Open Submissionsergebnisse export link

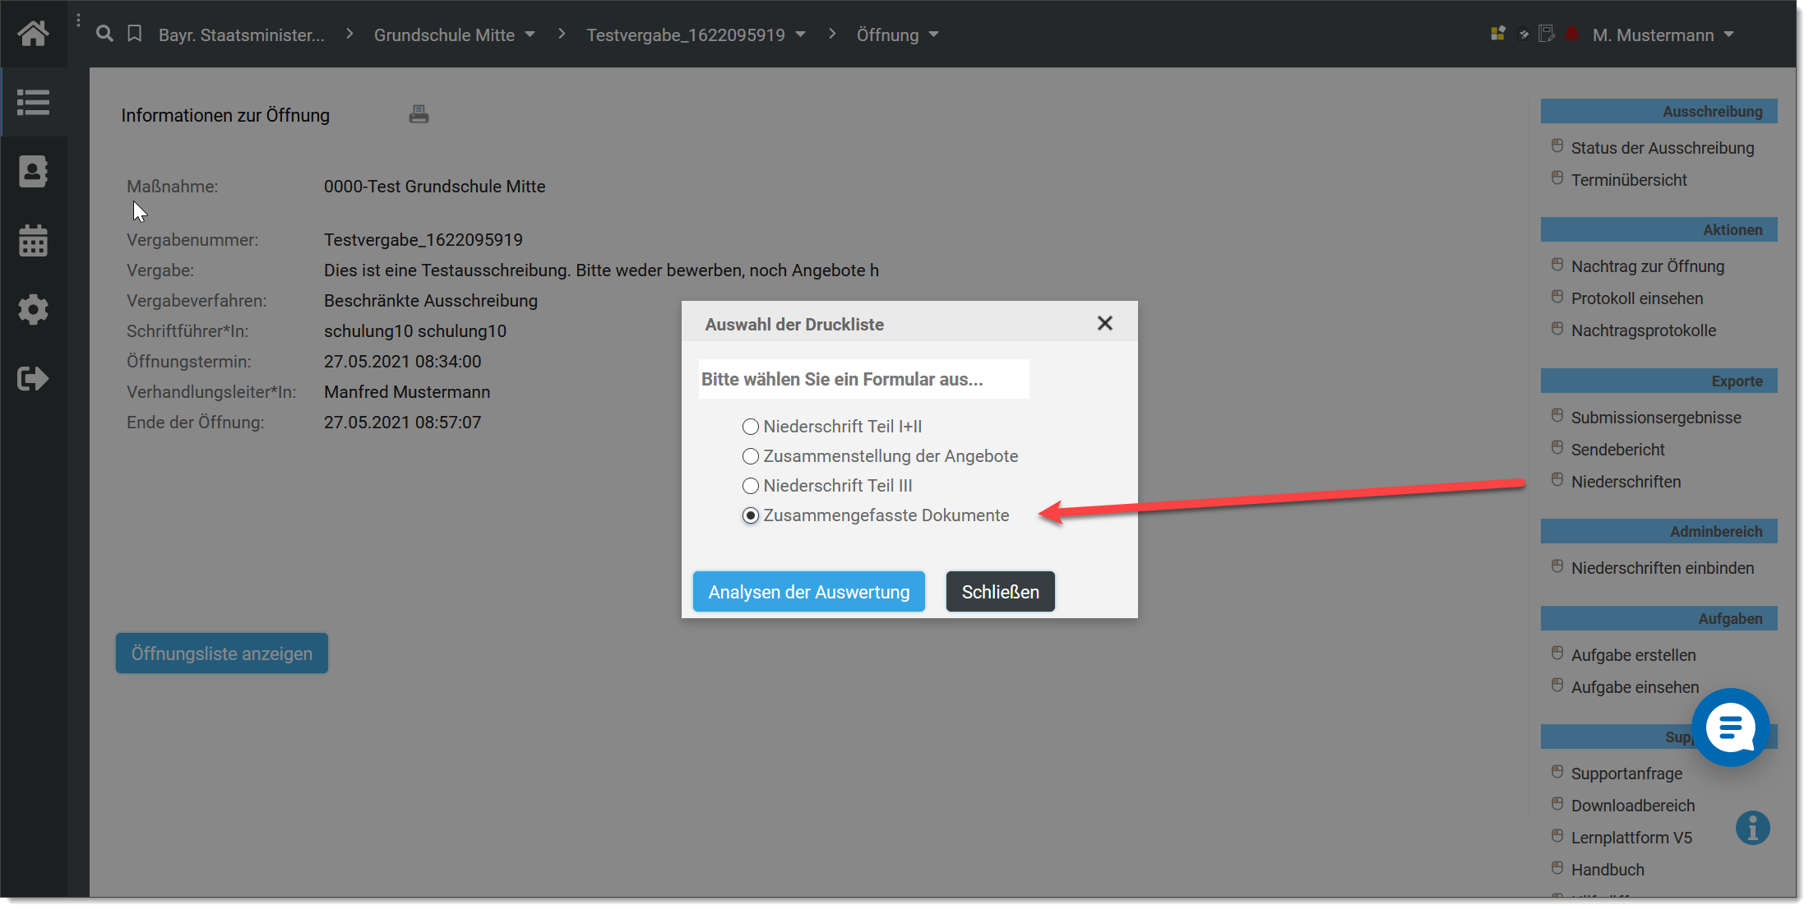[1655, 418]
